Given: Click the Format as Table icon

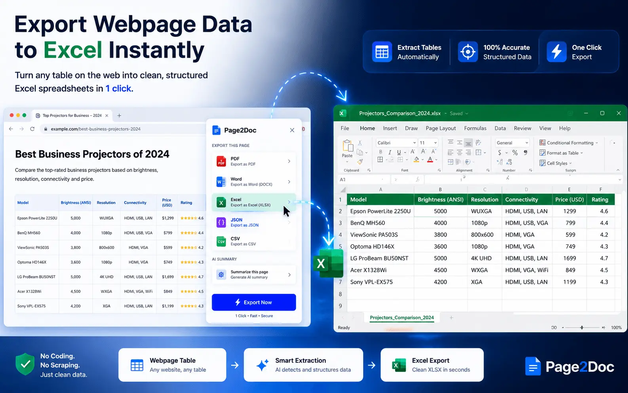Looking at the screenshot, I should (542, 153).
